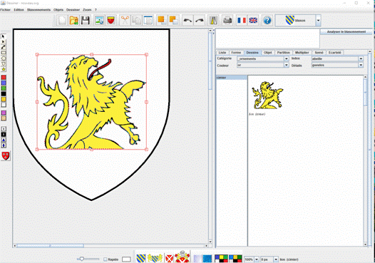The width and height of the screenshot is (375, 263).
Task: Switch to the Multiplier tab
Action: tap(302, 53)
